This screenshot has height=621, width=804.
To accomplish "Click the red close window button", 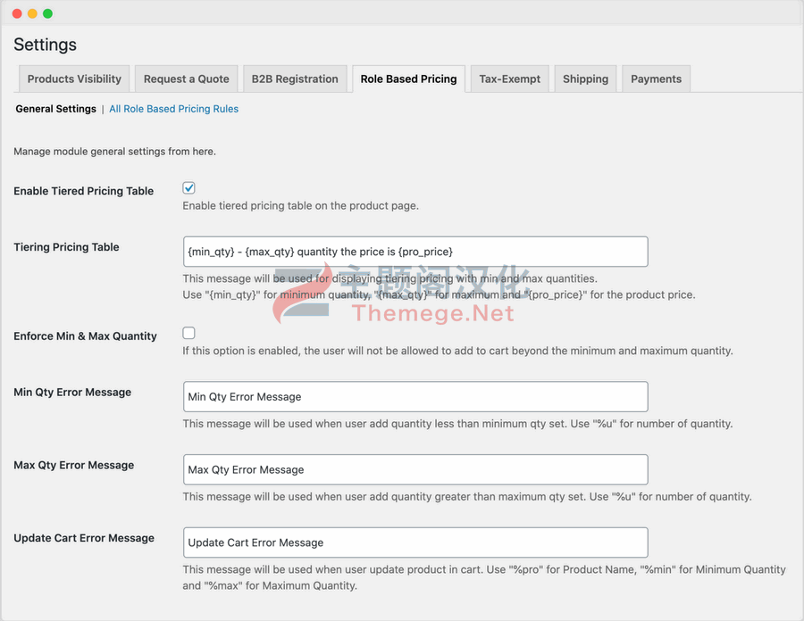I will [17, 13].
